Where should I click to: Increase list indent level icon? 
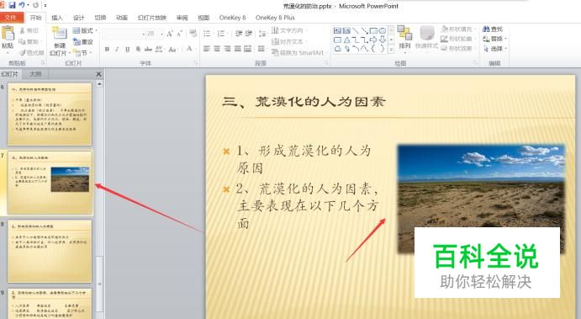[249, 34]
